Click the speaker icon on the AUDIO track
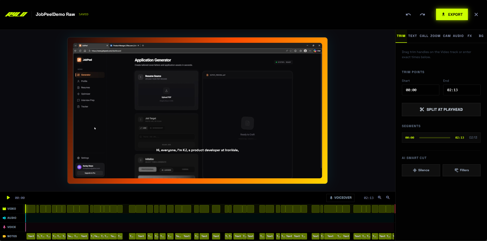Viewport: 487px width, 241px height. tap(4, 218)
